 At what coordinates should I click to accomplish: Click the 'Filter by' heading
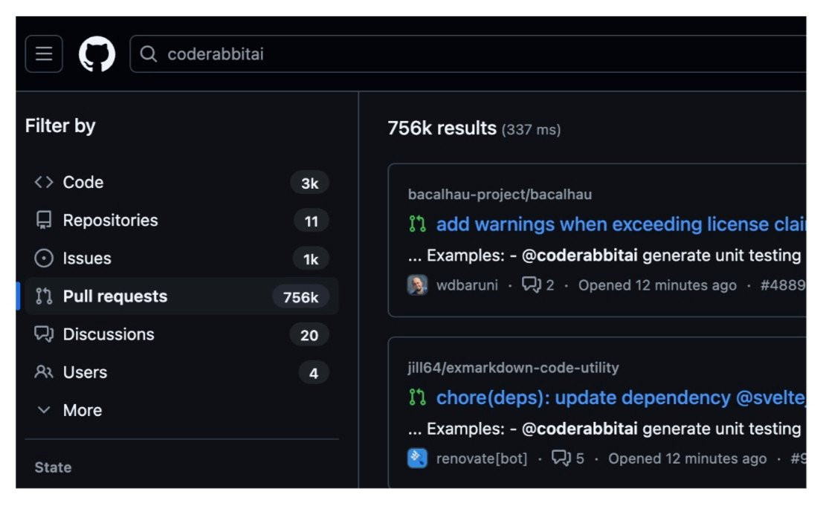[60, 126]
